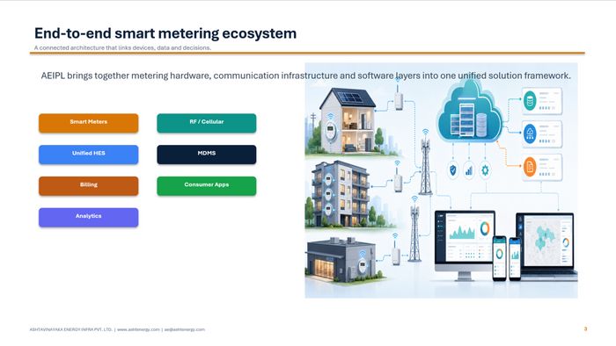Select the RF / Cellular teal box
This screenshot has height=346, width=616.
click(x=207, y=123)
